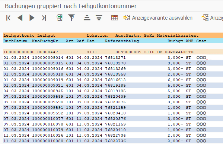Click status lights of booking 100000009016
Screen dimensions: 223x144
pyautogui.click(x=201, y=69)
